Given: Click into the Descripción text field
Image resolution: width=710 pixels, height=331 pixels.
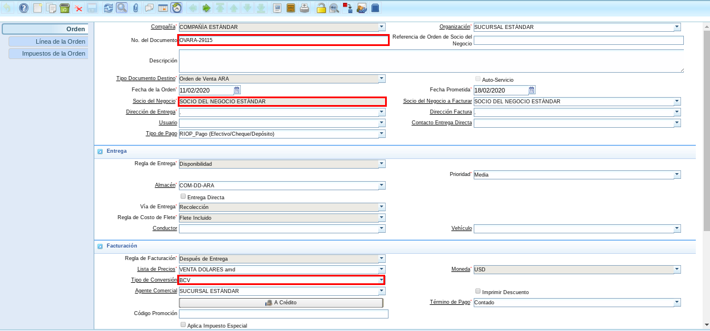Looking at the screenshot, I should coord(431,61).
